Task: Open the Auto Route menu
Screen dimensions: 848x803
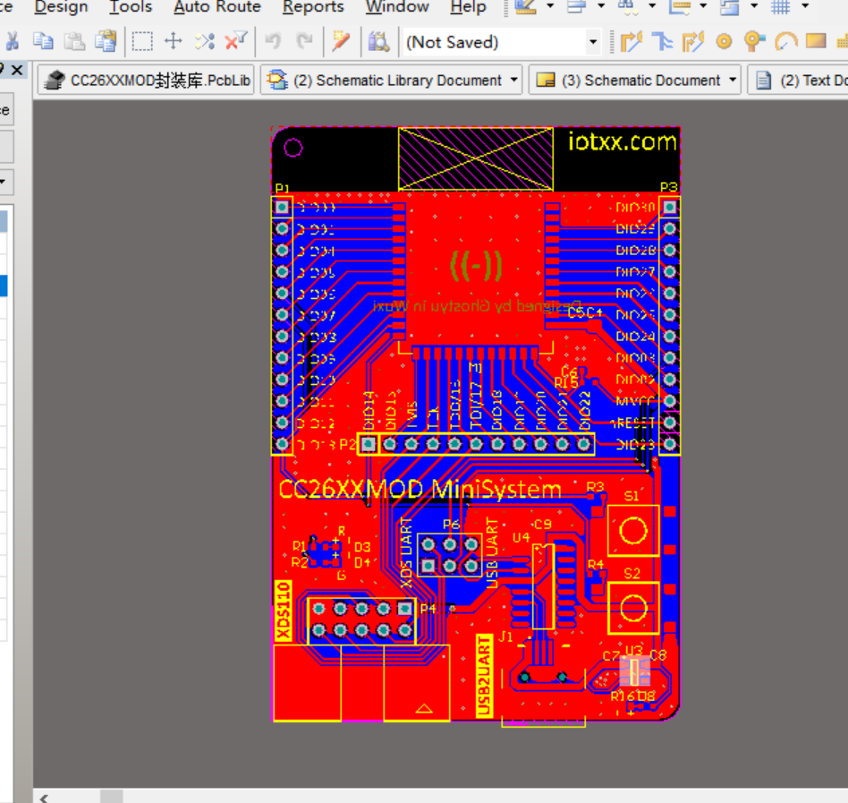Action: (217, 7)
